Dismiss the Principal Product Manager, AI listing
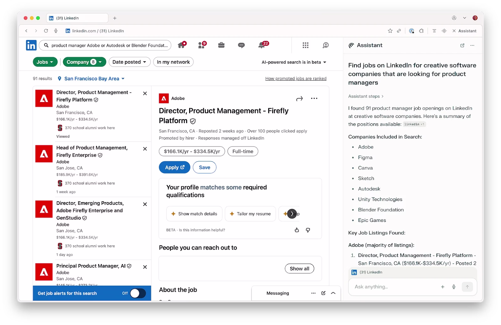The image size is (501, 325). [145, 267]
